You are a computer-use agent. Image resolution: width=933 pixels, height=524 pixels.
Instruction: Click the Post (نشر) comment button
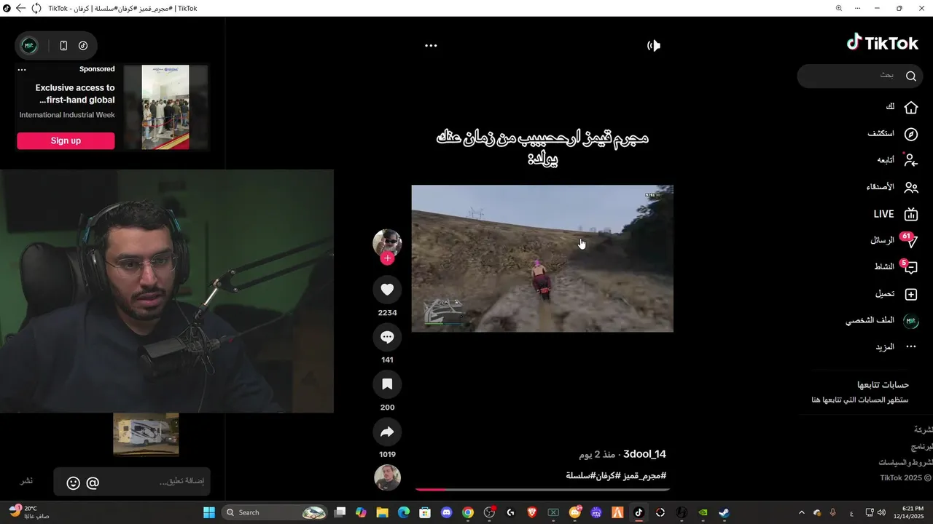(x=26, y=481)
